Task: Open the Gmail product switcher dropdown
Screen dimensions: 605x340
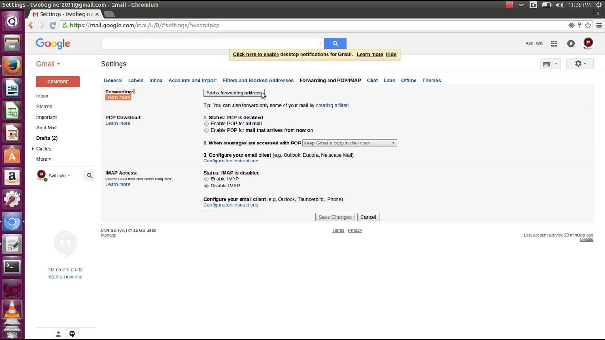Action: pos(48,64)
